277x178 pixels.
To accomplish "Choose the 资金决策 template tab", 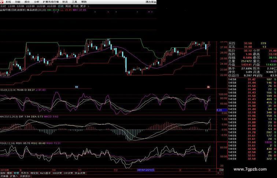I will [x=80, y=173].
